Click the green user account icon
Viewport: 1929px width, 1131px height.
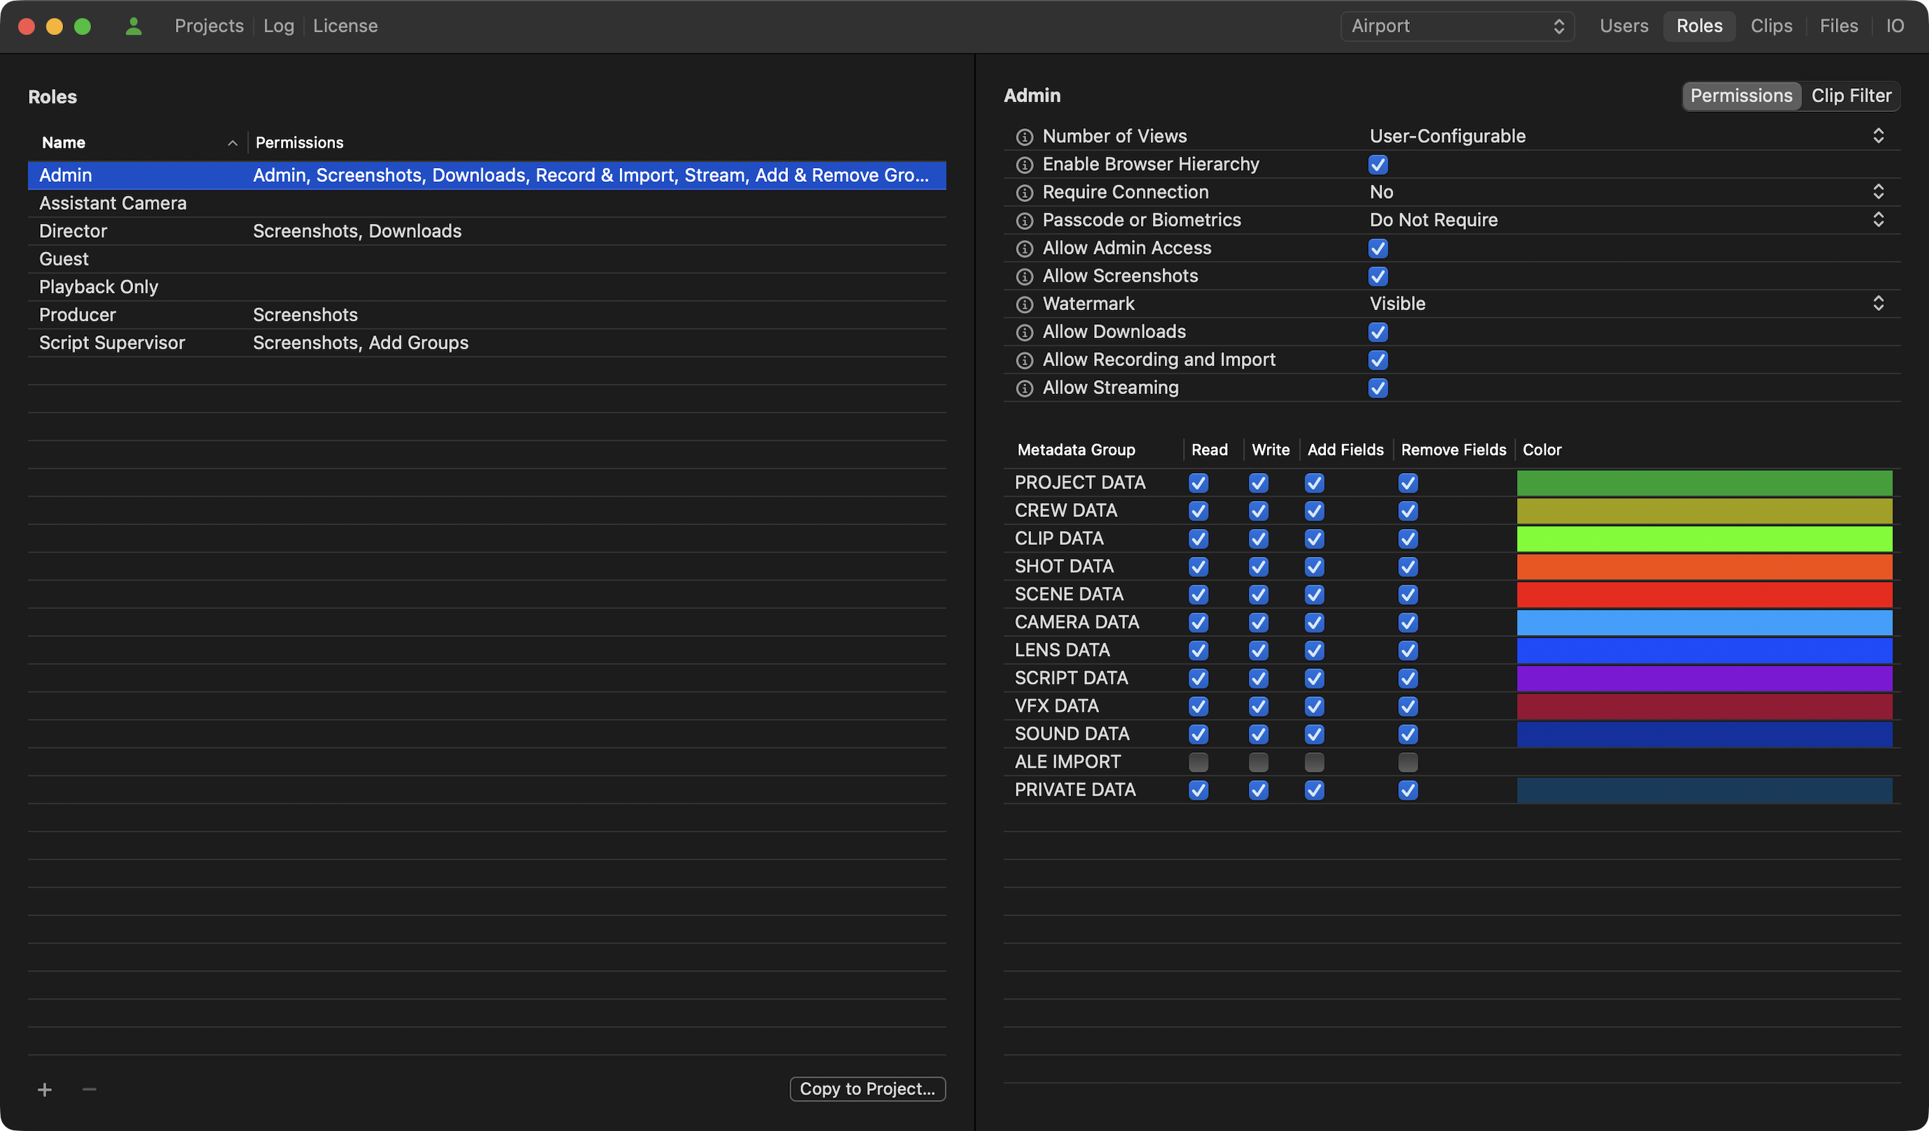[133, 26]
